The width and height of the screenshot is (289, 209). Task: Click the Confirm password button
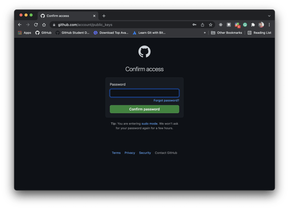pos(144,109)
